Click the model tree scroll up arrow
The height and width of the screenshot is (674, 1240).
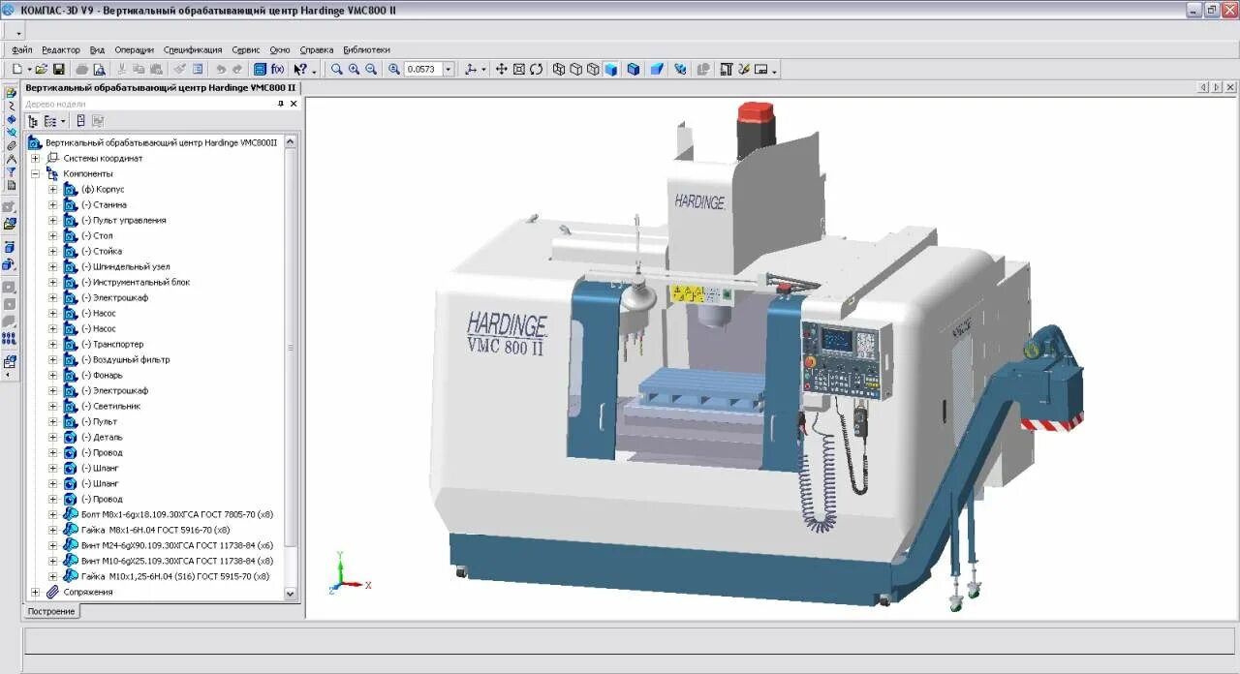click(291, 141)
